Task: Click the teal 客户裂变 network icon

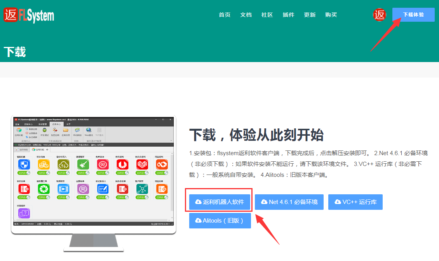Action: point(142,189)
